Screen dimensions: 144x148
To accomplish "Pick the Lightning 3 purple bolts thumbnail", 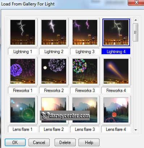I will [x=85, y=32].
